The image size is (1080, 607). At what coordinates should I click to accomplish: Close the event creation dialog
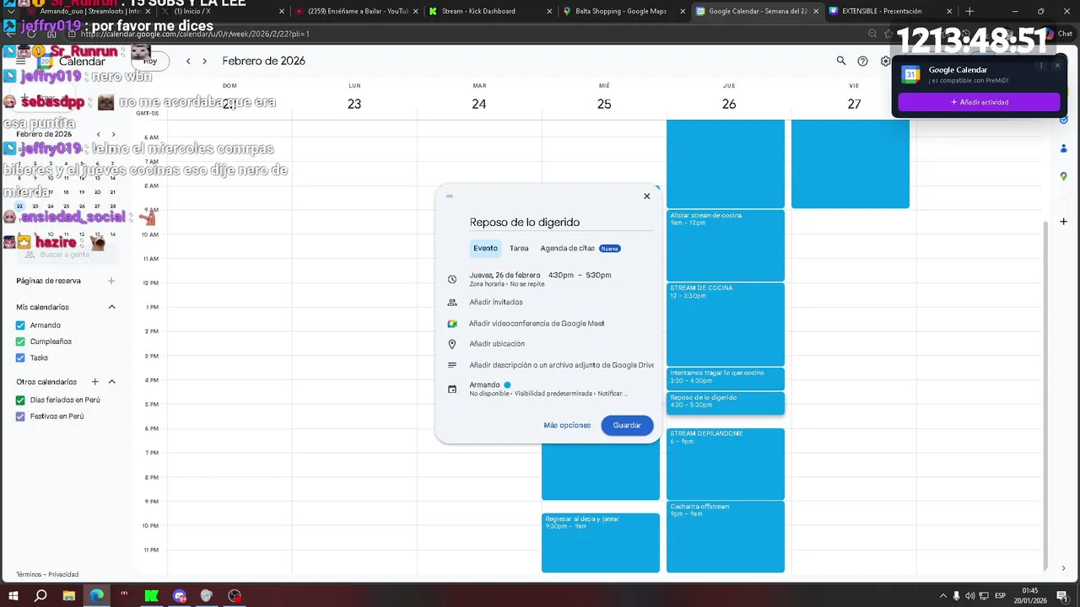tap(647, 196)
